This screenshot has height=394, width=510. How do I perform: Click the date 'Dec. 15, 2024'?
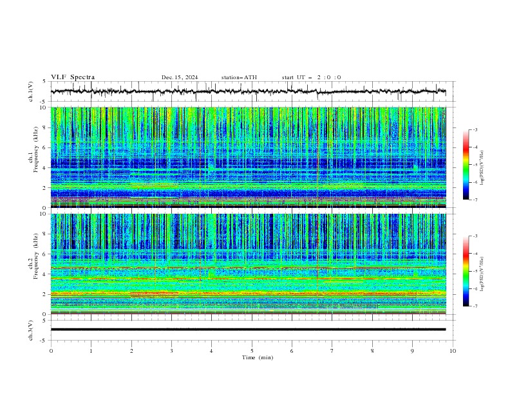click(180, 77)
